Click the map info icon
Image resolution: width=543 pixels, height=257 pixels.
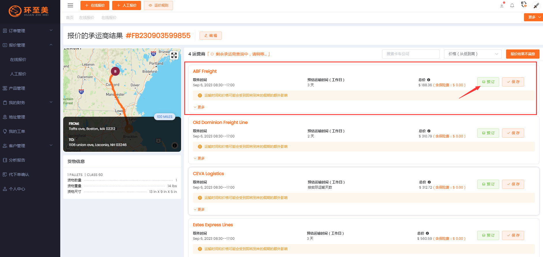175,145
